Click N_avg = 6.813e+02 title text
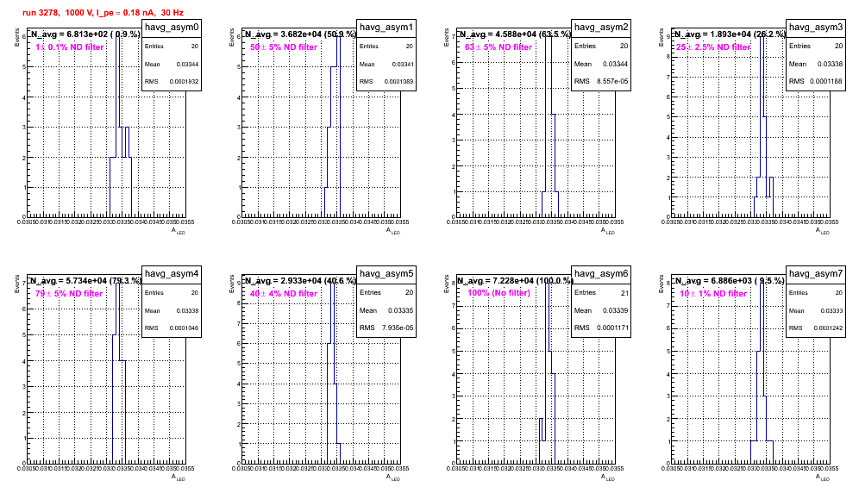The width and height of the screenshot is (859, 493). pyautogui.click(x=85, y=34)
